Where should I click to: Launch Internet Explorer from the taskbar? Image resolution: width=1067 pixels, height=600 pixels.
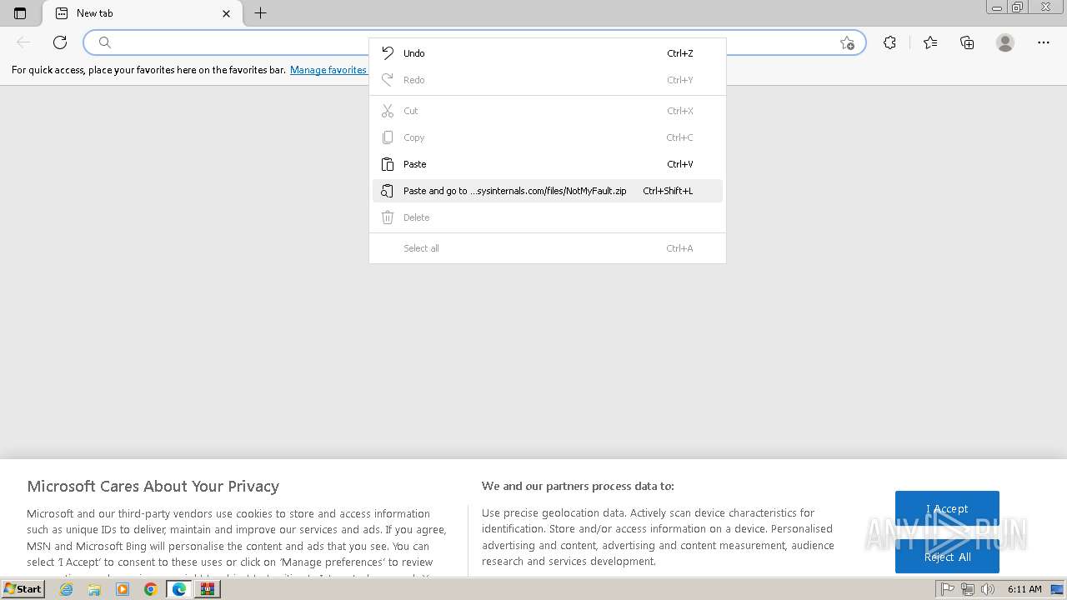tap(67, 589)
